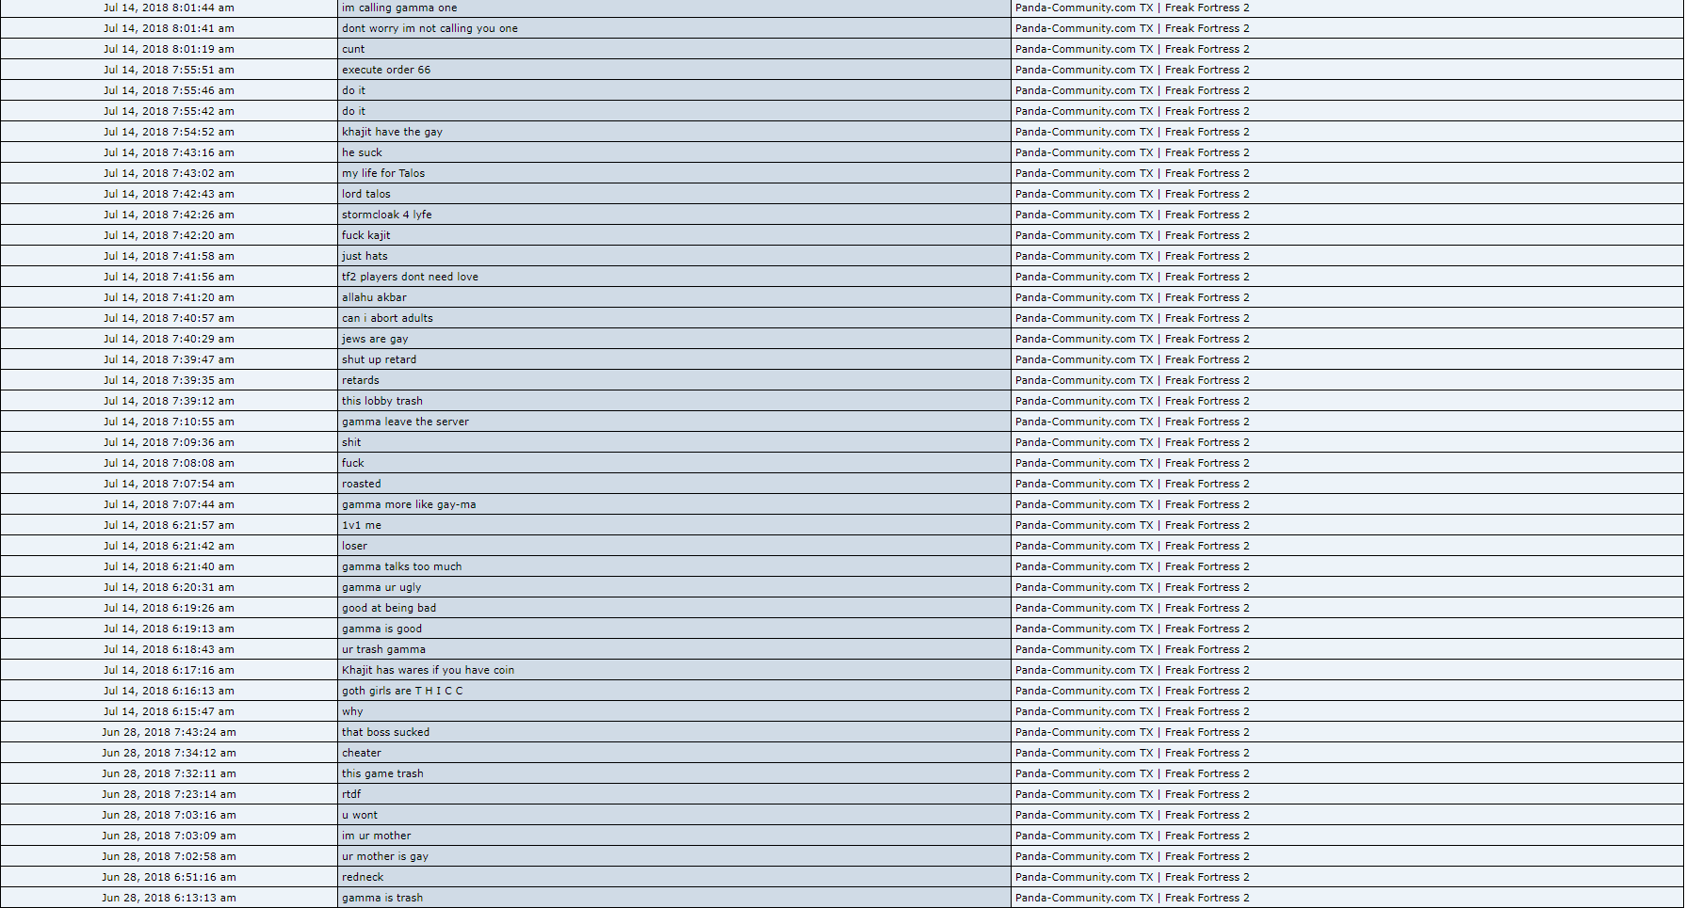1686x908 pixels.
Task: Click timestamp Jun 28, 2018 6:13:13 am
Action: [x=169, y=898]
